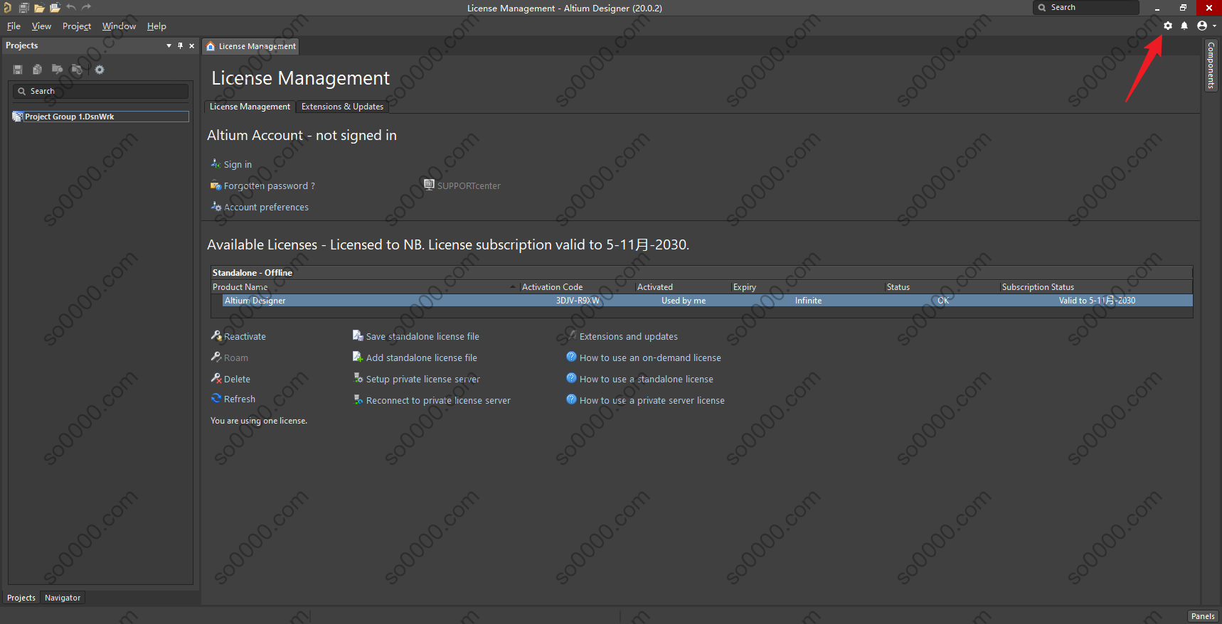The image size is (1222, 624).
Task: Open the Project menu
Action: tap(76, 26)
